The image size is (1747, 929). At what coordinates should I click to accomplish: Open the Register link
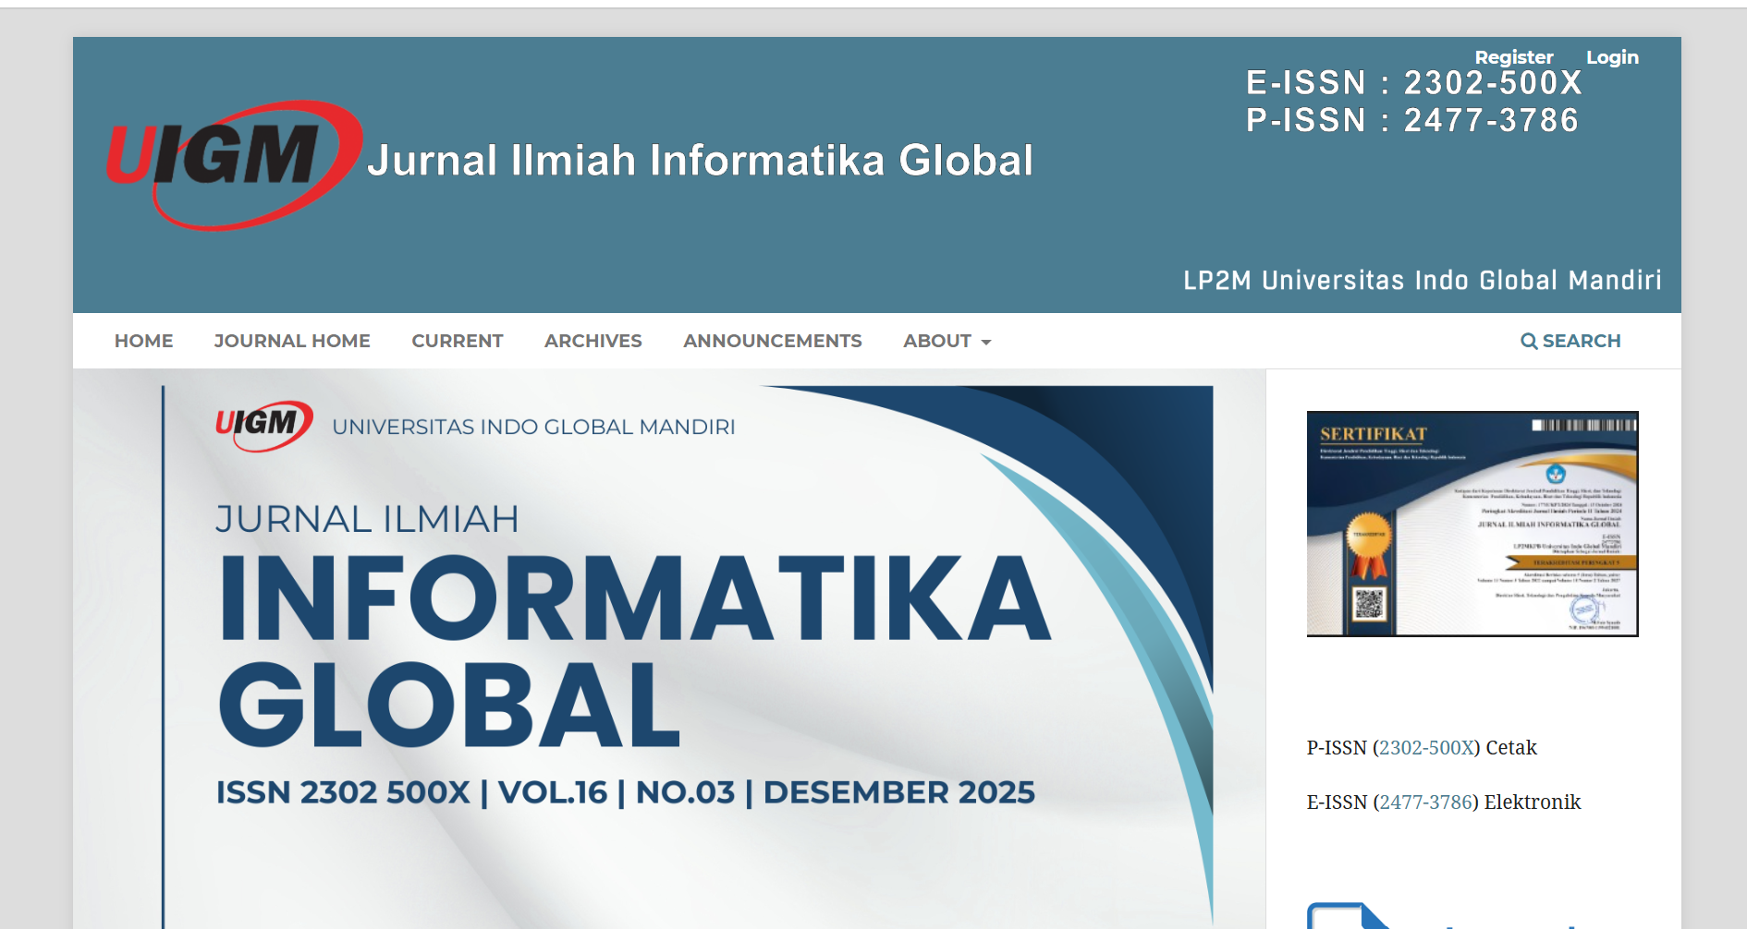[1513, 57]
